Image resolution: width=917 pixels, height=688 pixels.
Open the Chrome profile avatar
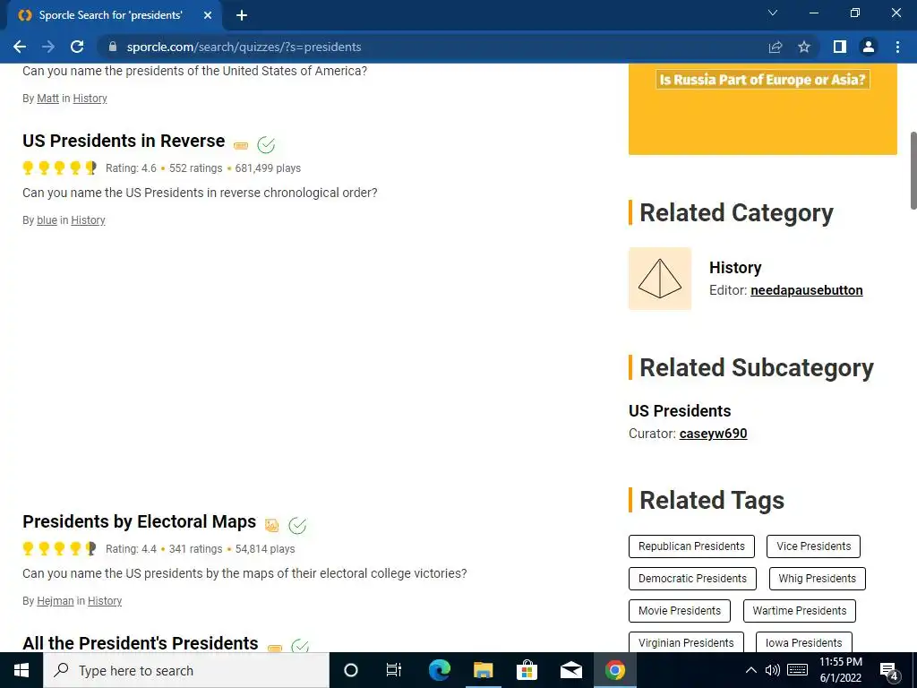point(869,47)
